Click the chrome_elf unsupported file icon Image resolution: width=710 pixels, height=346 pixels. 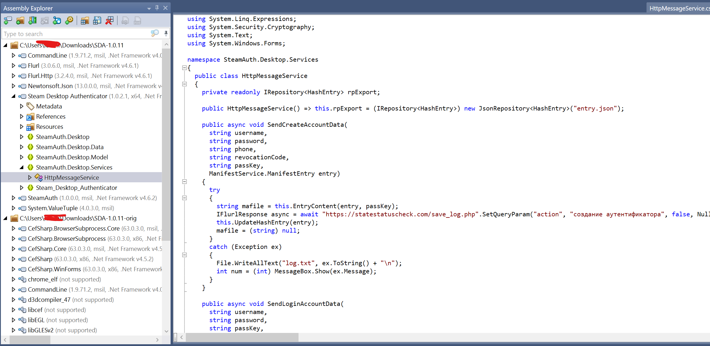click(x=22, y=279)
